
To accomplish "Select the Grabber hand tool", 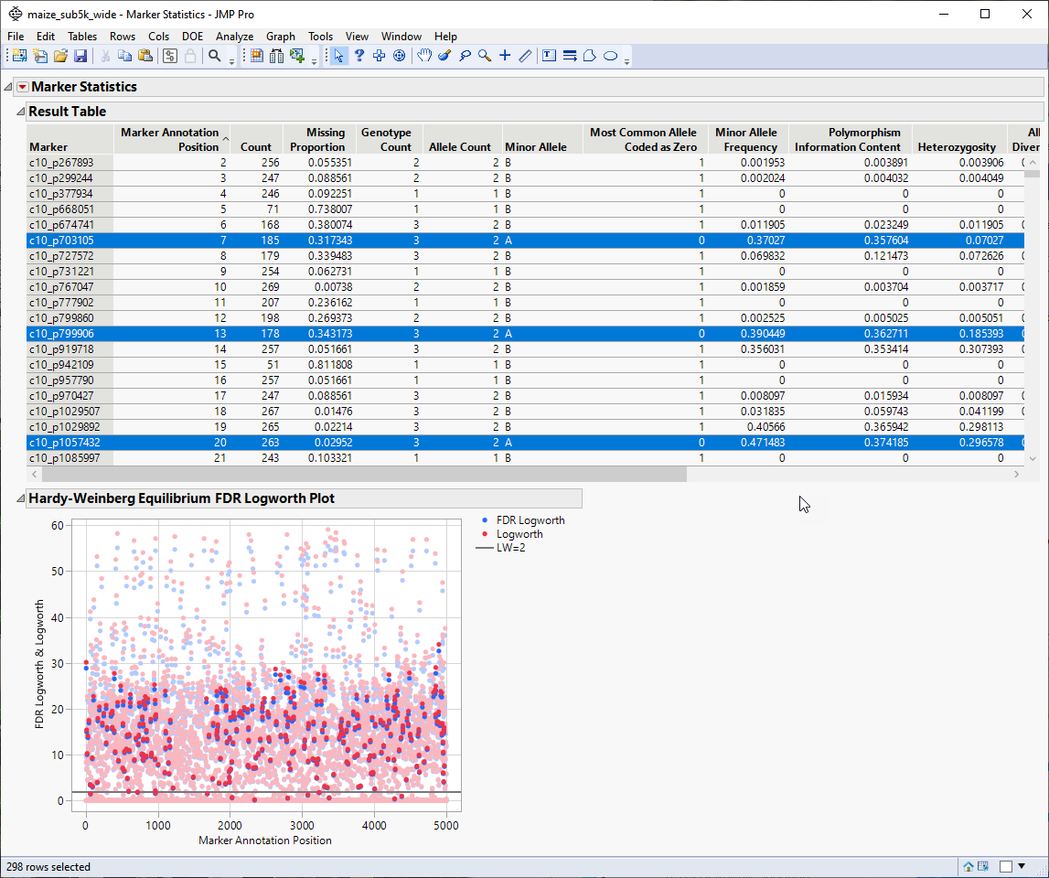I will point(424,56).
